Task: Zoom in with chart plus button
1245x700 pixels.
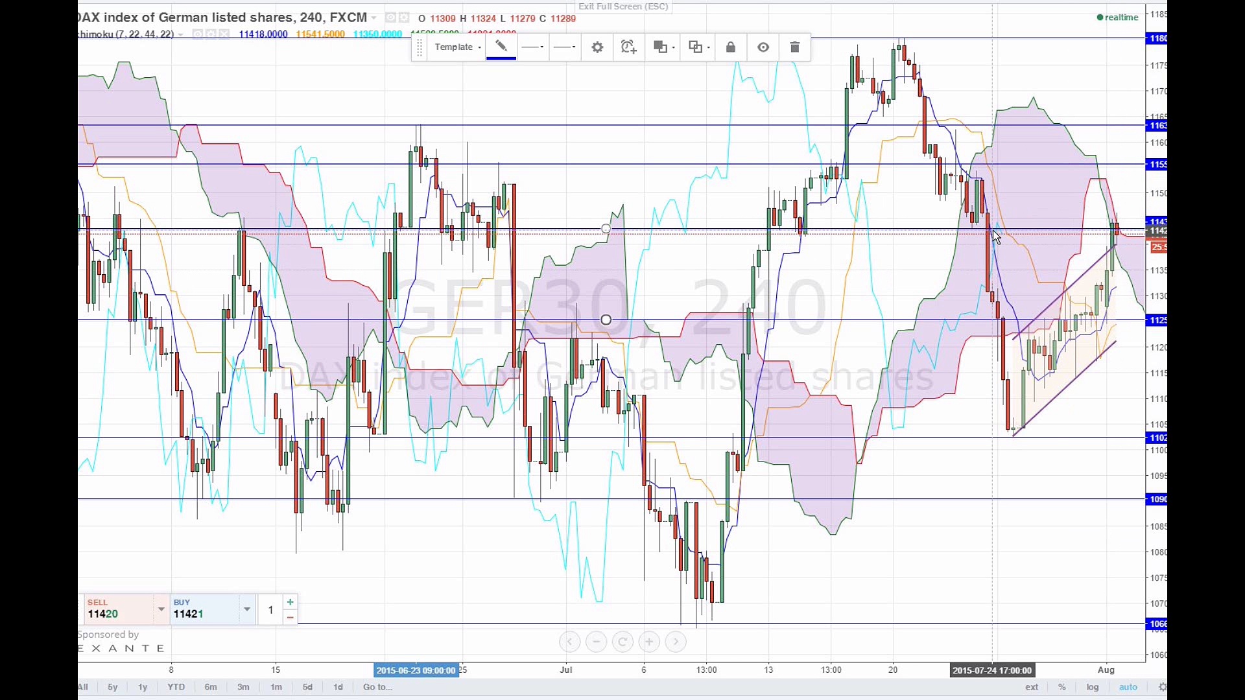Action: tap(649, 642)
